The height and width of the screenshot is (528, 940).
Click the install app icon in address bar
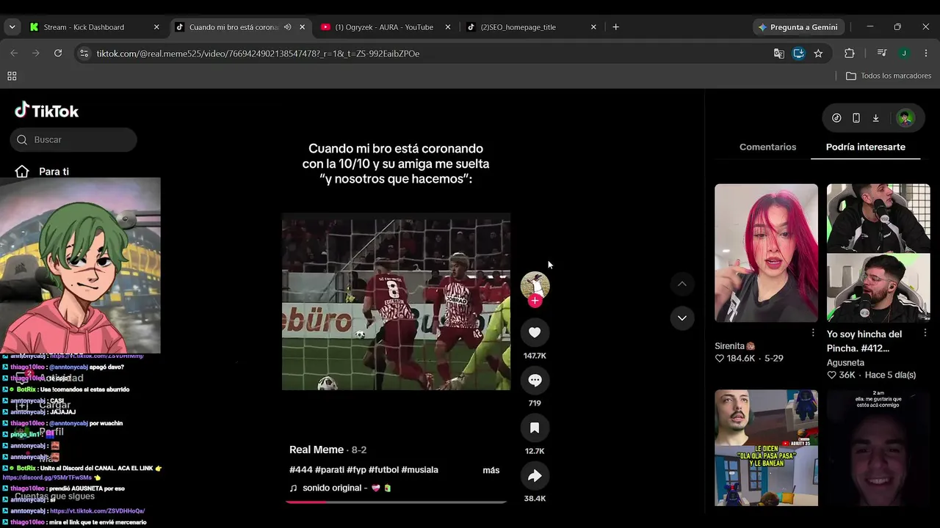click(799, 54)
